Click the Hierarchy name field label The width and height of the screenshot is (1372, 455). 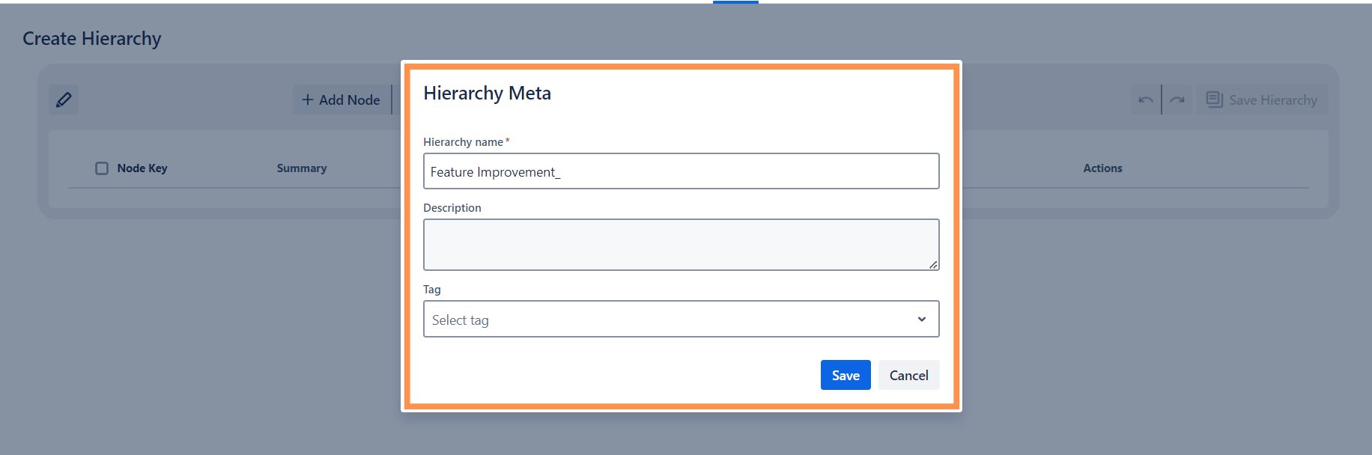(x=463, y=142)
